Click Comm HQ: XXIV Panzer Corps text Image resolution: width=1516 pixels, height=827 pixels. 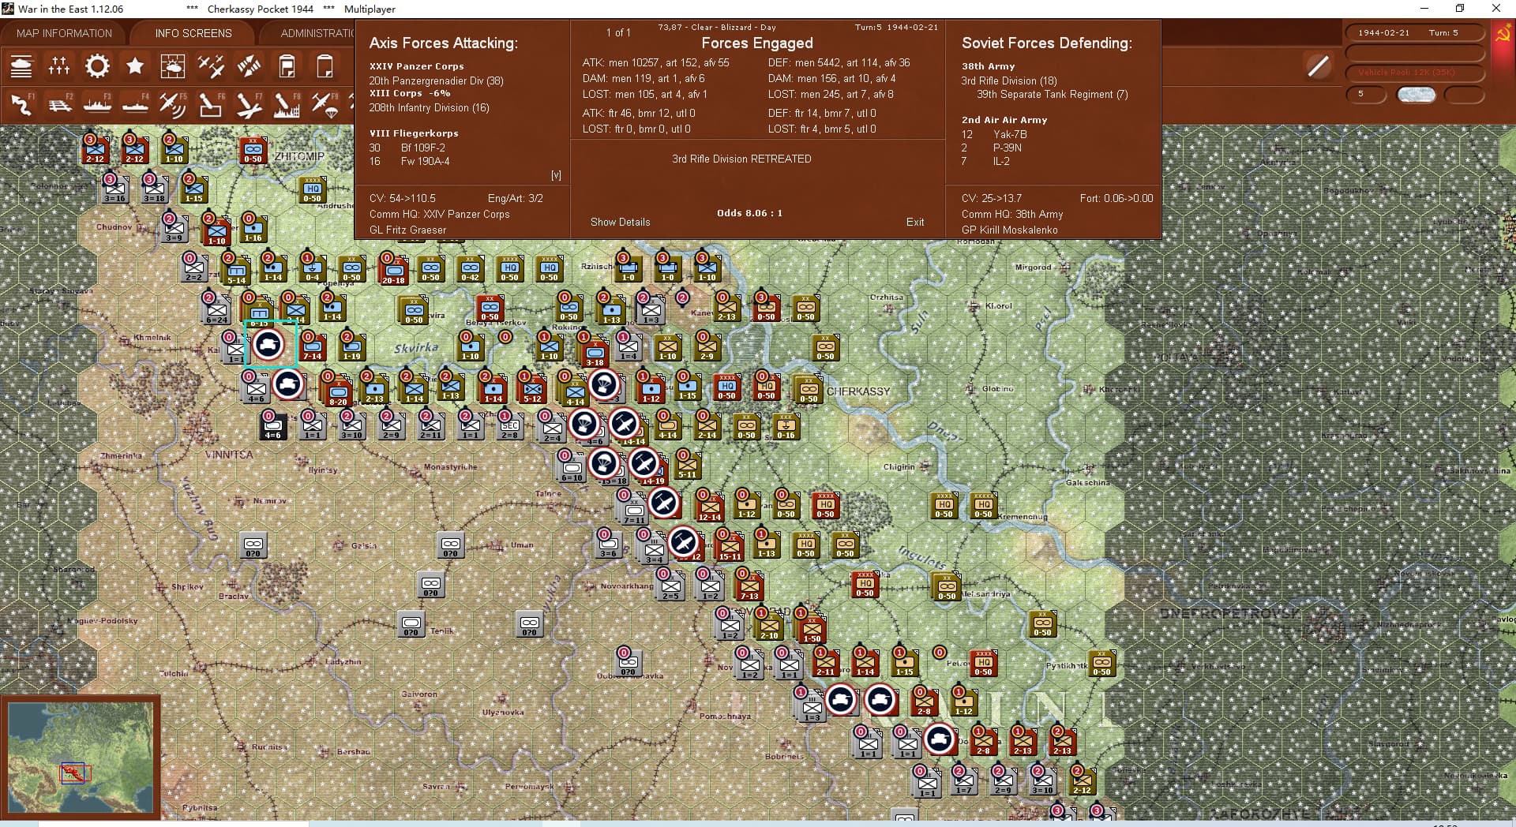(x=439, y=214)
